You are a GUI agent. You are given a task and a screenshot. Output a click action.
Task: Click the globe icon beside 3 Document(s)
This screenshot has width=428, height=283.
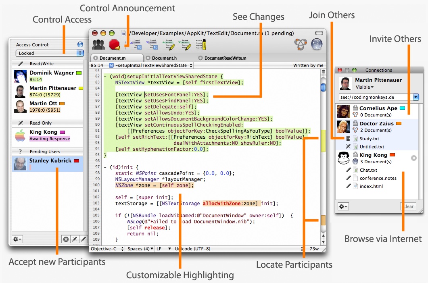(x=355, y=162)
